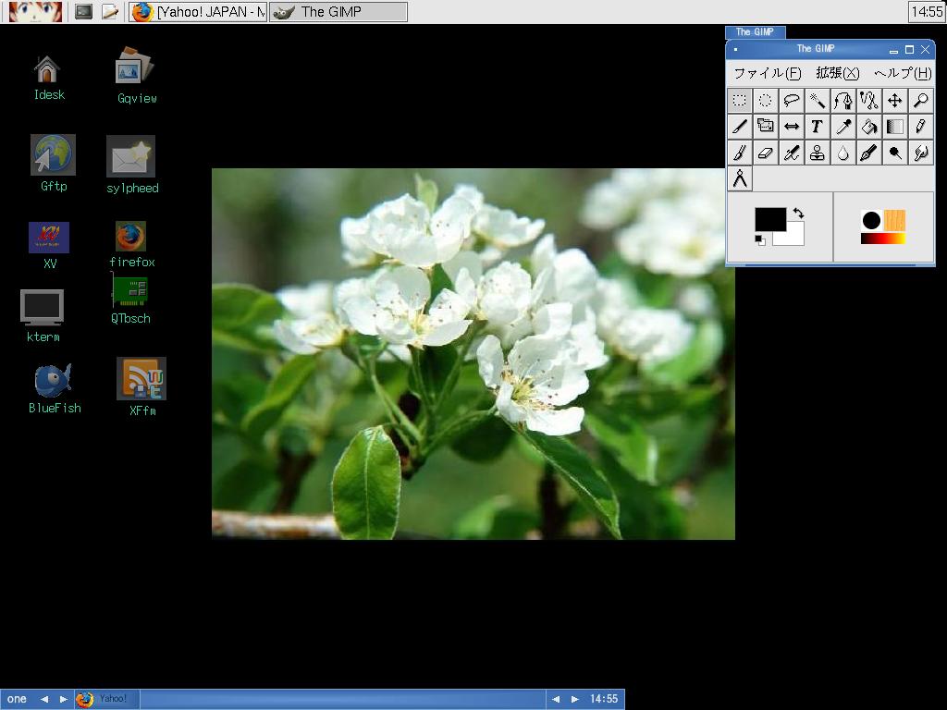This screenshot has width=947, height=710.
Task: Open the wood pattern selector
Action: [x=894, y=220]
